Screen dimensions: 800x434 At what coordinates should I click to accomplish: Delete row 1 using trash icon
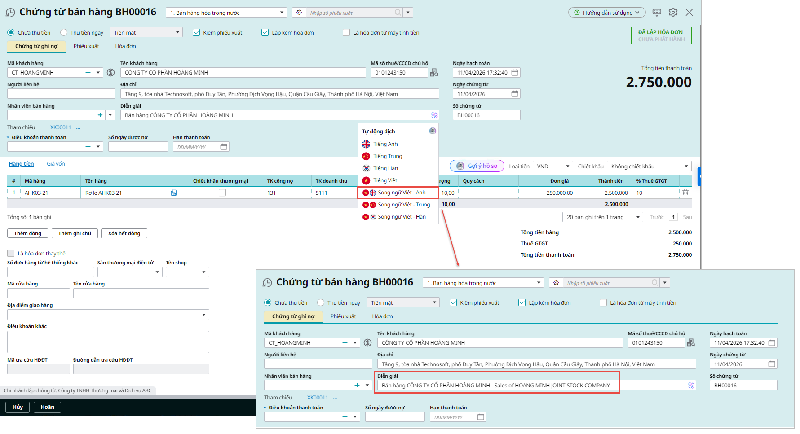tap(685, 193)
